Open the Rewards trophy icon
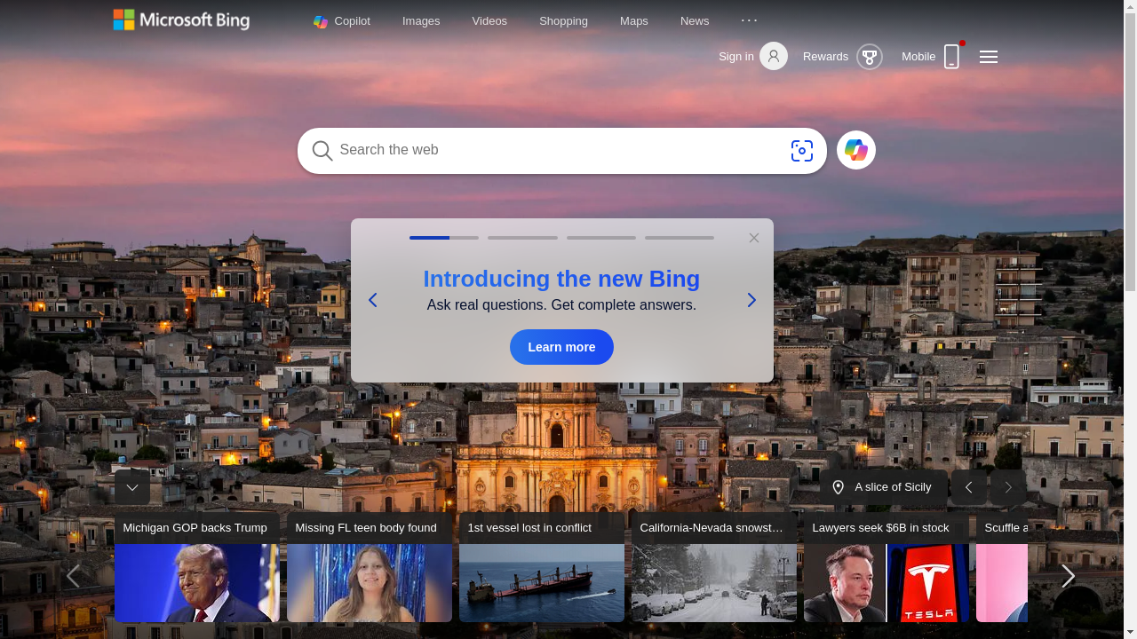 coord(869,57)
